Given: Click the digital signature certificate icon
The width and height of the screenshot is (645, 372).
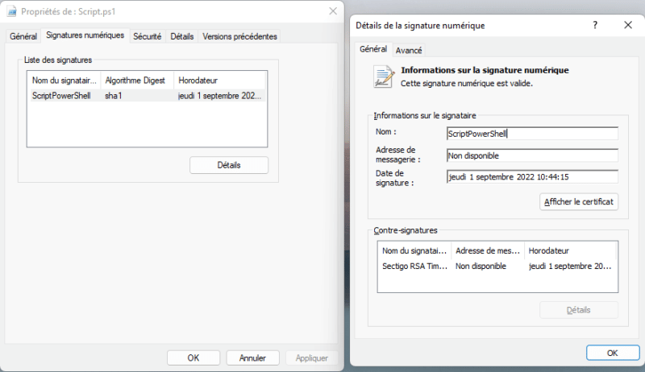Looking at the screenshot, I should [x=384, y=76].
